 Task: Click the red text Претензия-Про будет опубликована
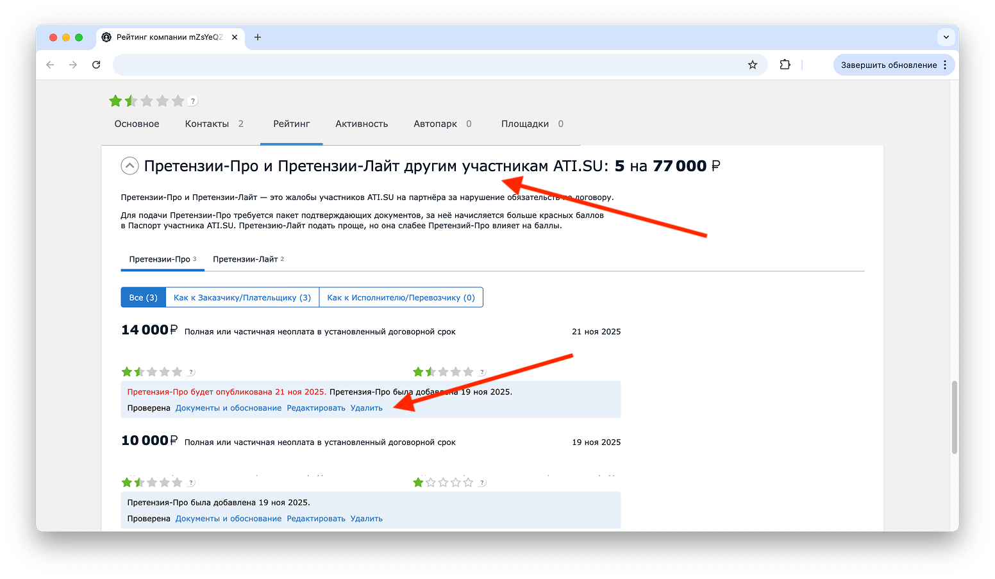pyautogui.click(x=227, y=392)
